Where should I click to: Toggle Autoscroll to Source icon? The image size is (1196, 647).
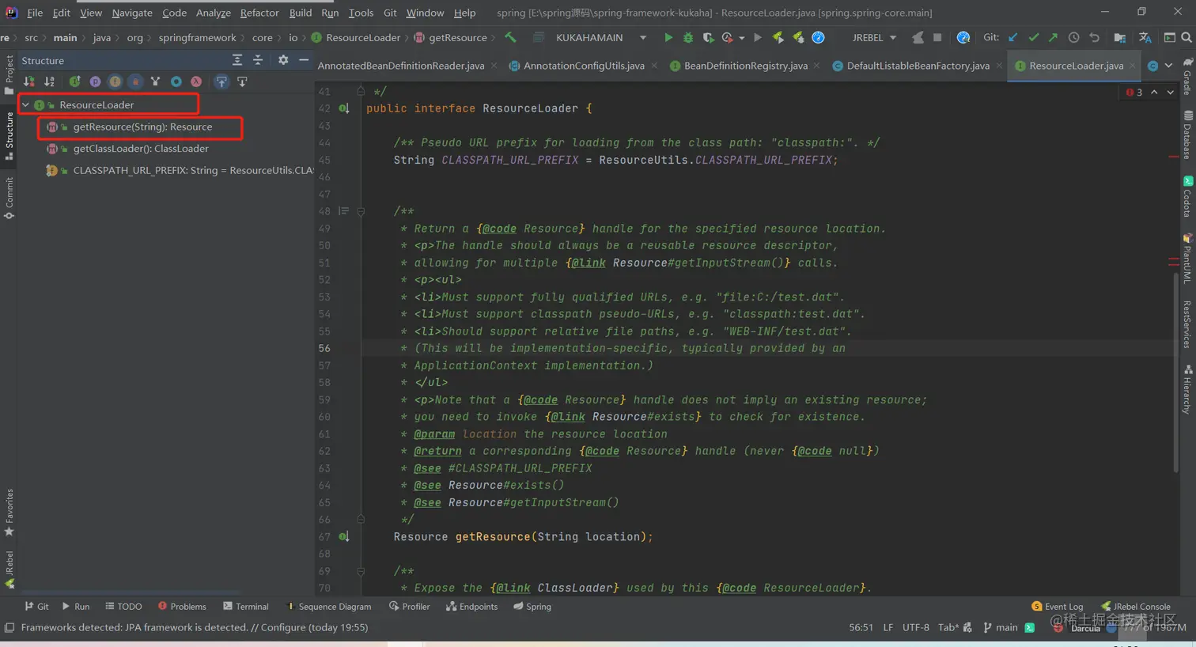click(221, 81)
